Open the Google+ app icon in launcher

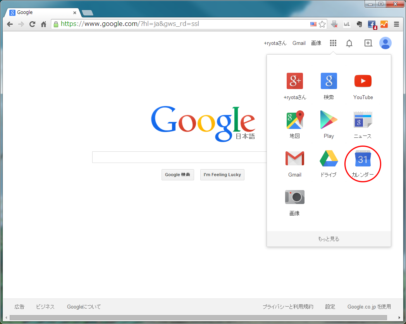tap(295, 81)
